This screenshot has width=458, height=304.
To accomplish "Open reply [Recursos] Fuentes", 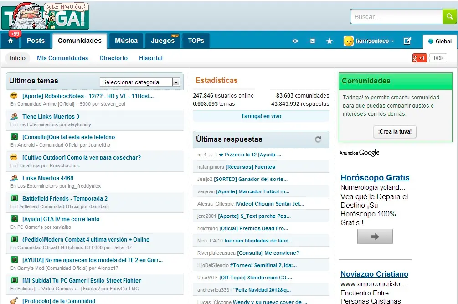I will 250,167.
